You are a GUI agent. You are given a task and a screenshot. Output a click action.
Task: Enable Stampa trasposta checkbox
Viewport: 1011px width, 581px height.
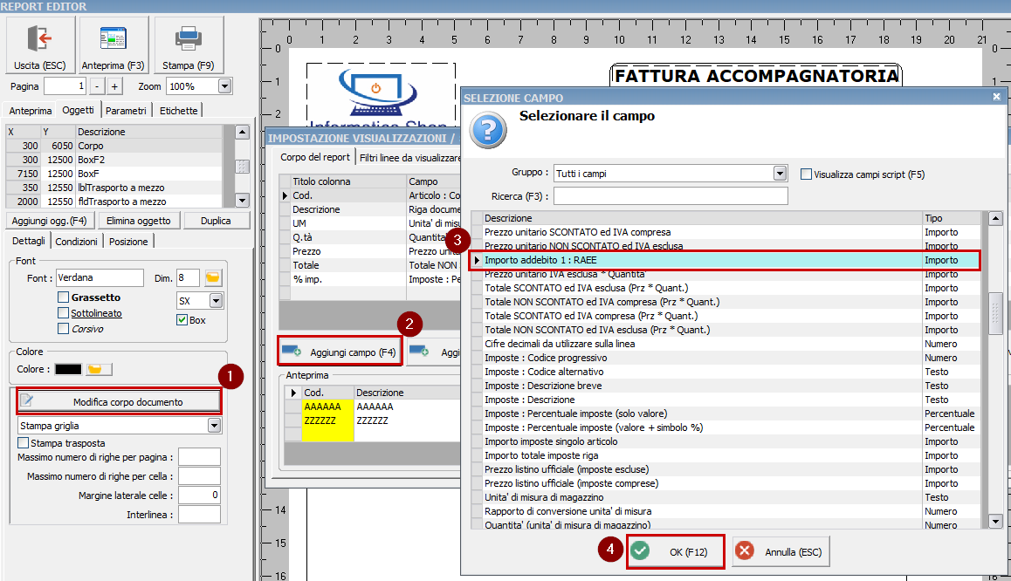coord(24,442)
